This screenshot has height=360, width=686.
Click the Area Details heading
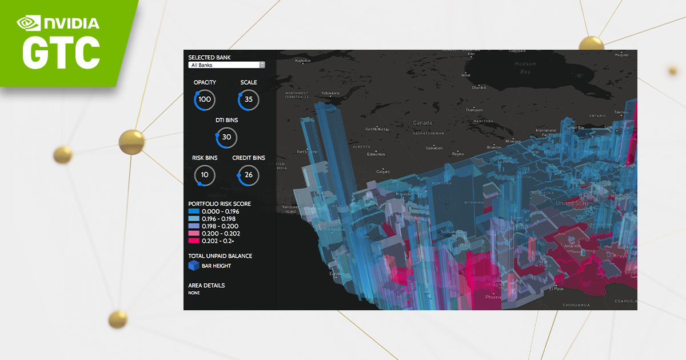[x=206, y=285]
